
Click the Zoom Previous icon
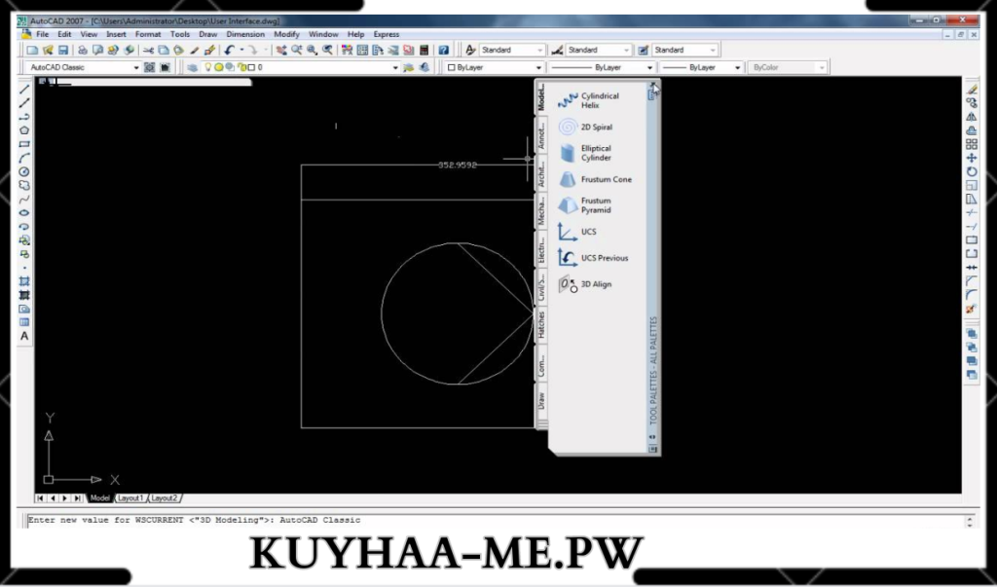click(327, 51)
